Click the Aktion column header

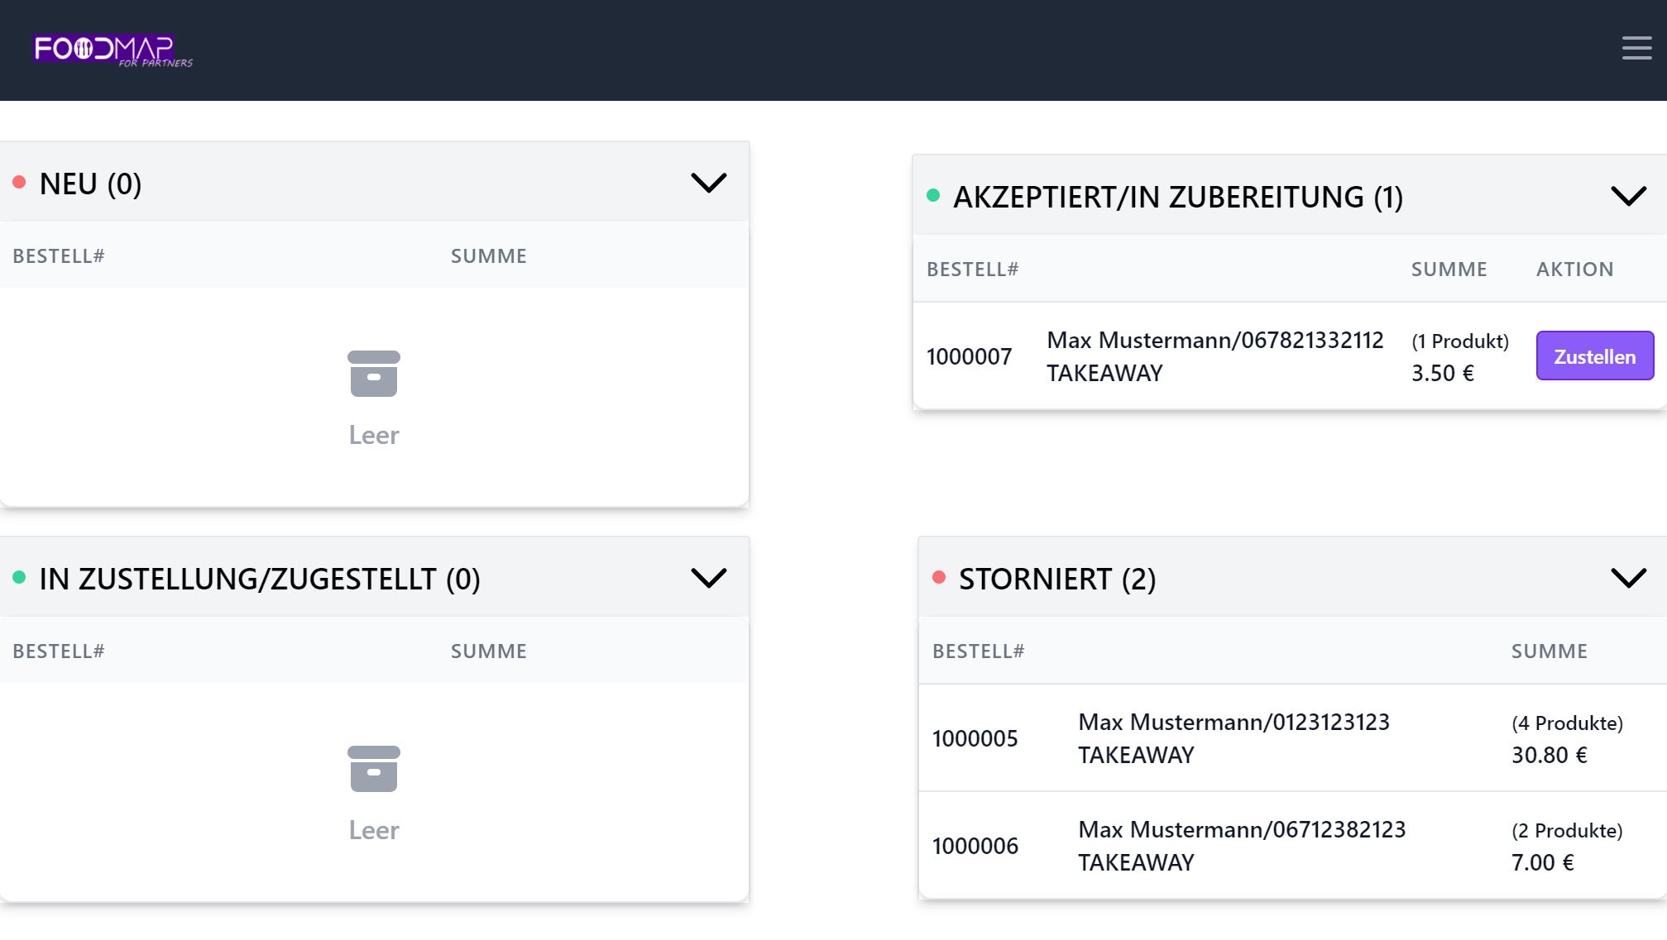[x=1575, y=270]
